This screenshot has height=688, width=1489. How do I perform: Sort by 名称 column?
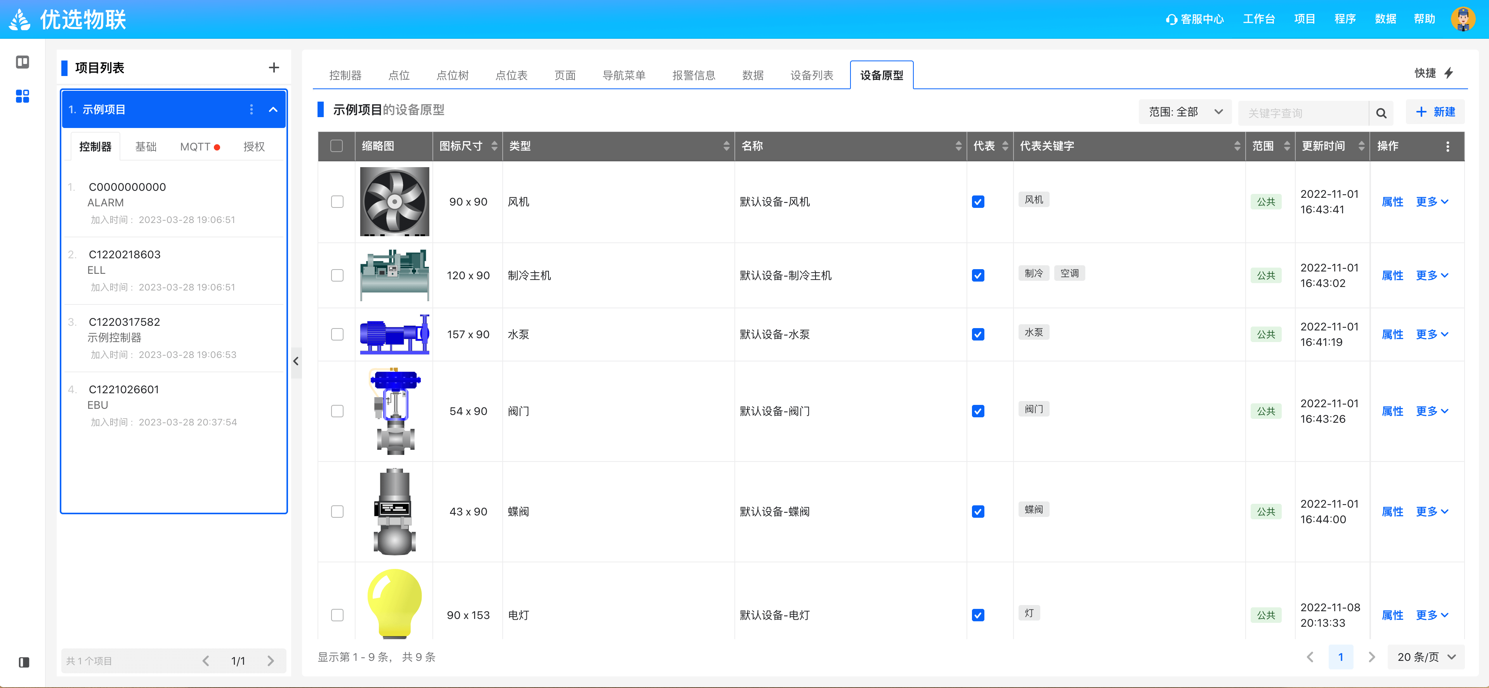click(959, 146)
